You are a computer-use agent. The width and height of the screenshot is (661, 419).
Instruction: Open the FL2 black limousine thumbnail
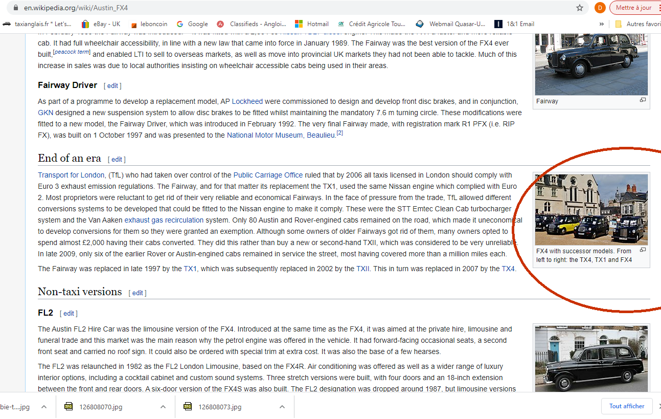(591, 359)
